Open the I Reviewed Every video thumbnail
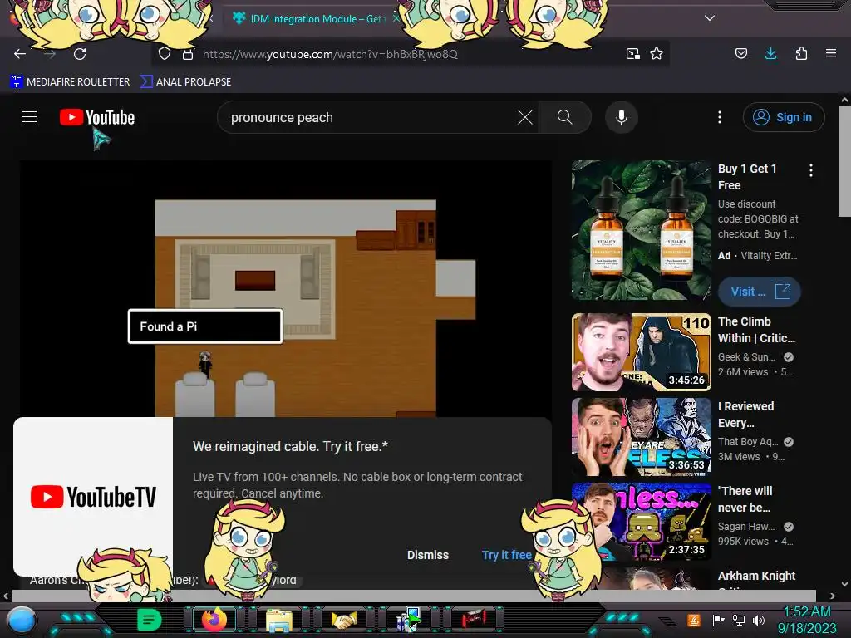 pyautogui.click(x=641, y=437)
